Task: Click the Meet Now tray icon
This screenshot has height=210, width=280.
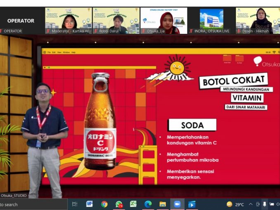Action: pyautogui.click(x=258, y=204)
